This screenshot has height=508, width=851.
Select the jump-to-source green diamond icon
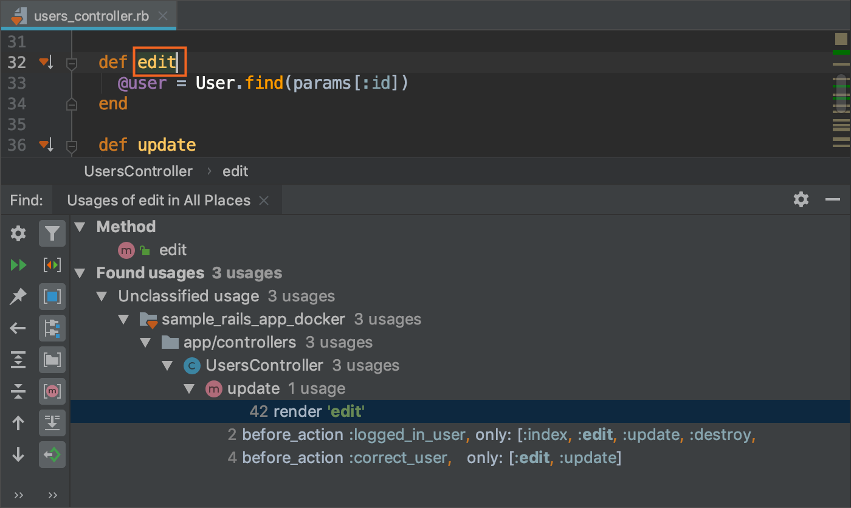(x=52, y=455)
